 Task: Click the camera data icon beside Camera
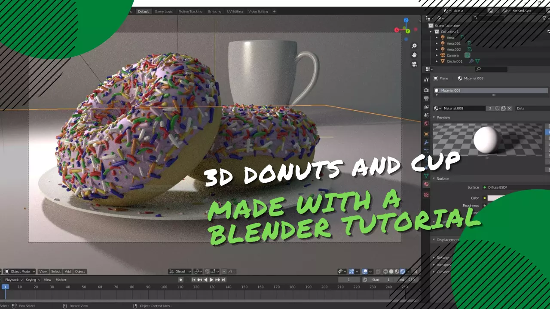(x=467, y=55)
